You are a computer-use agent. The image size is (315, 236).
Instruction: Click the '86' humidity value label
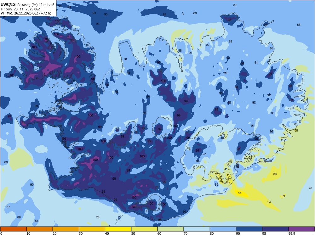[x=19, y=217]
